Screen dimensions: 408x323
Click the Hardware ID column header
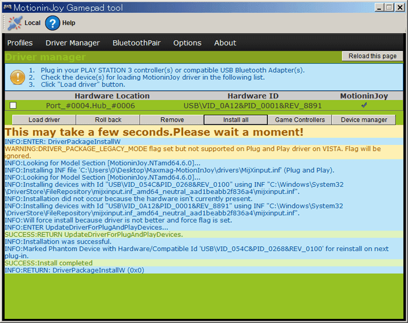point(253,96)
